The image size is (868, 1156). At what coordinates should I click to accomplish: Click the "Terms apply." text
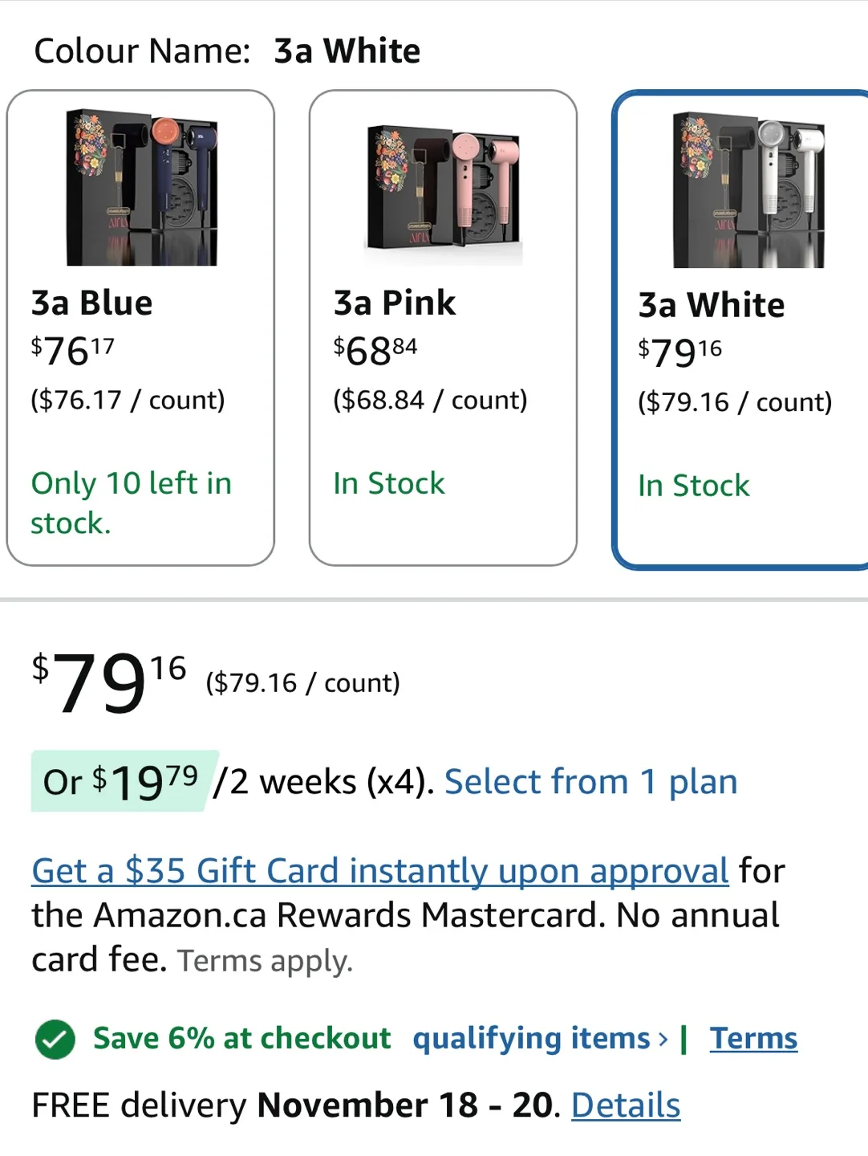pos(265,961)
